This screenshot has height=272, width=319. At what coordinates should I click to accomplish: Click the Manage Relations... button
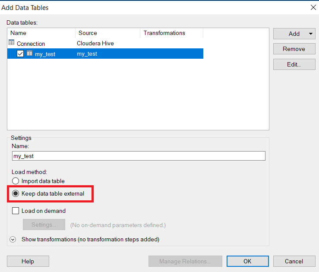(x=185, y=261)
